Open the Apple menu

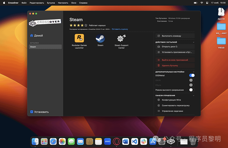point(4,3)
